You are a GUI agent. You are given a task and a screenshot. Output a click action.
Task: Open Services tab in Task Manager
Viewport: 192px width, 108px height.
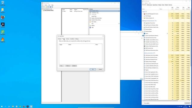pos(170,5)
